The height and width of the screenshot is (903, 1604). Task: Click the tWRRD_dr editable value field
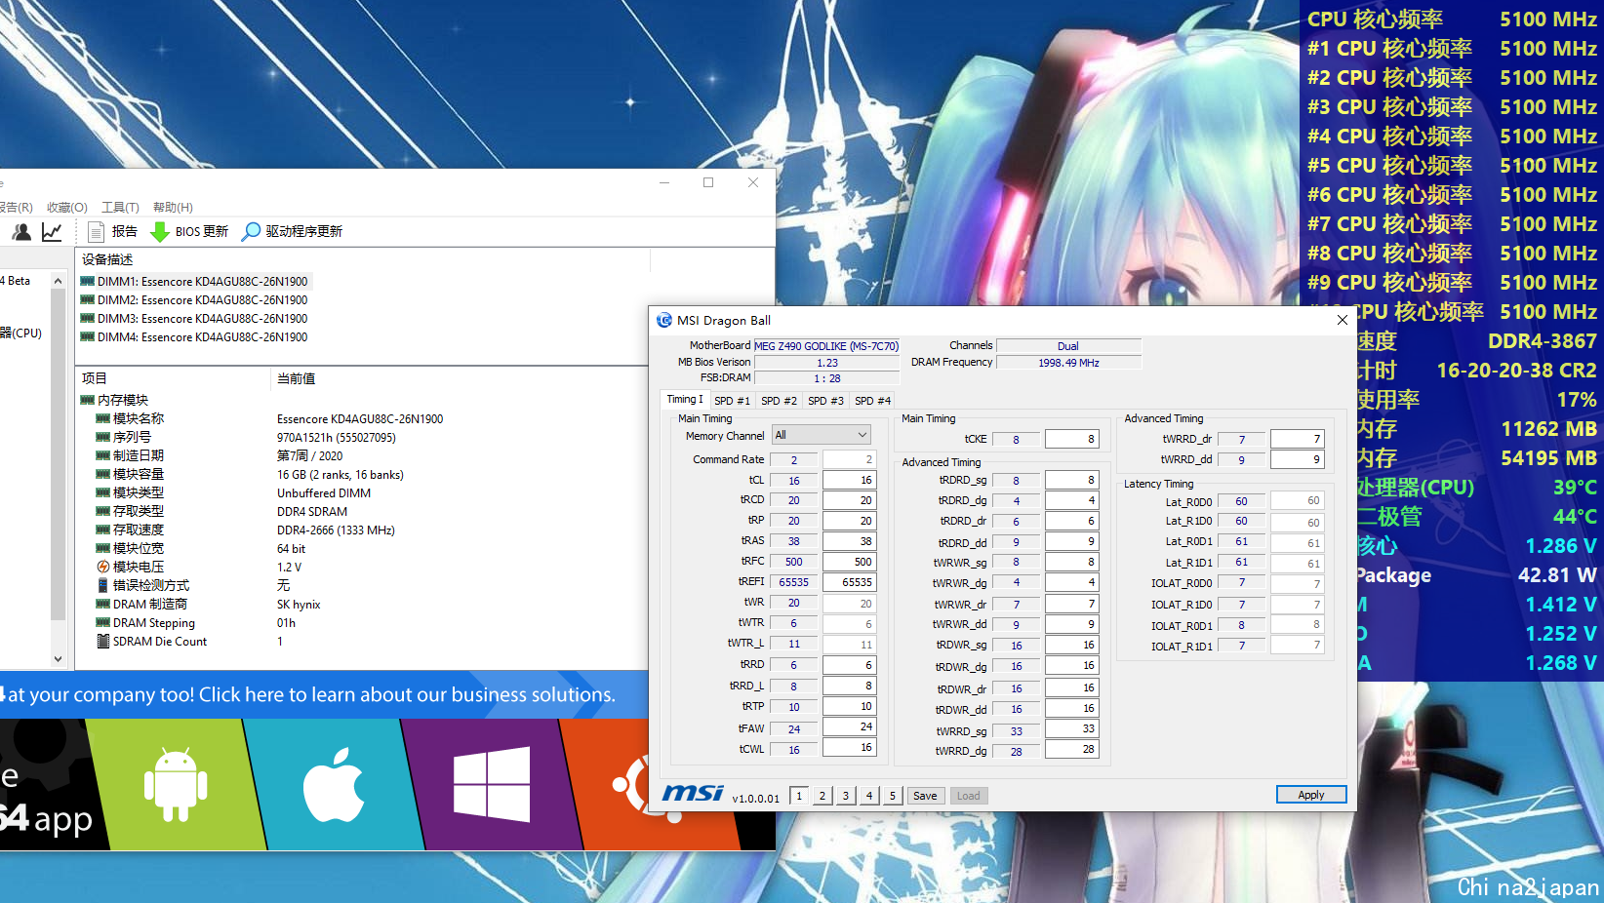[1298, 439]
